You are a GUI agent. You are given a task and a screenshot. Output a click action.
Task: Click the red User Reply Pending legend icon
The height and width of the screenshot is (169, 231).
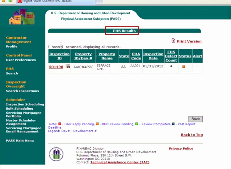60,124
